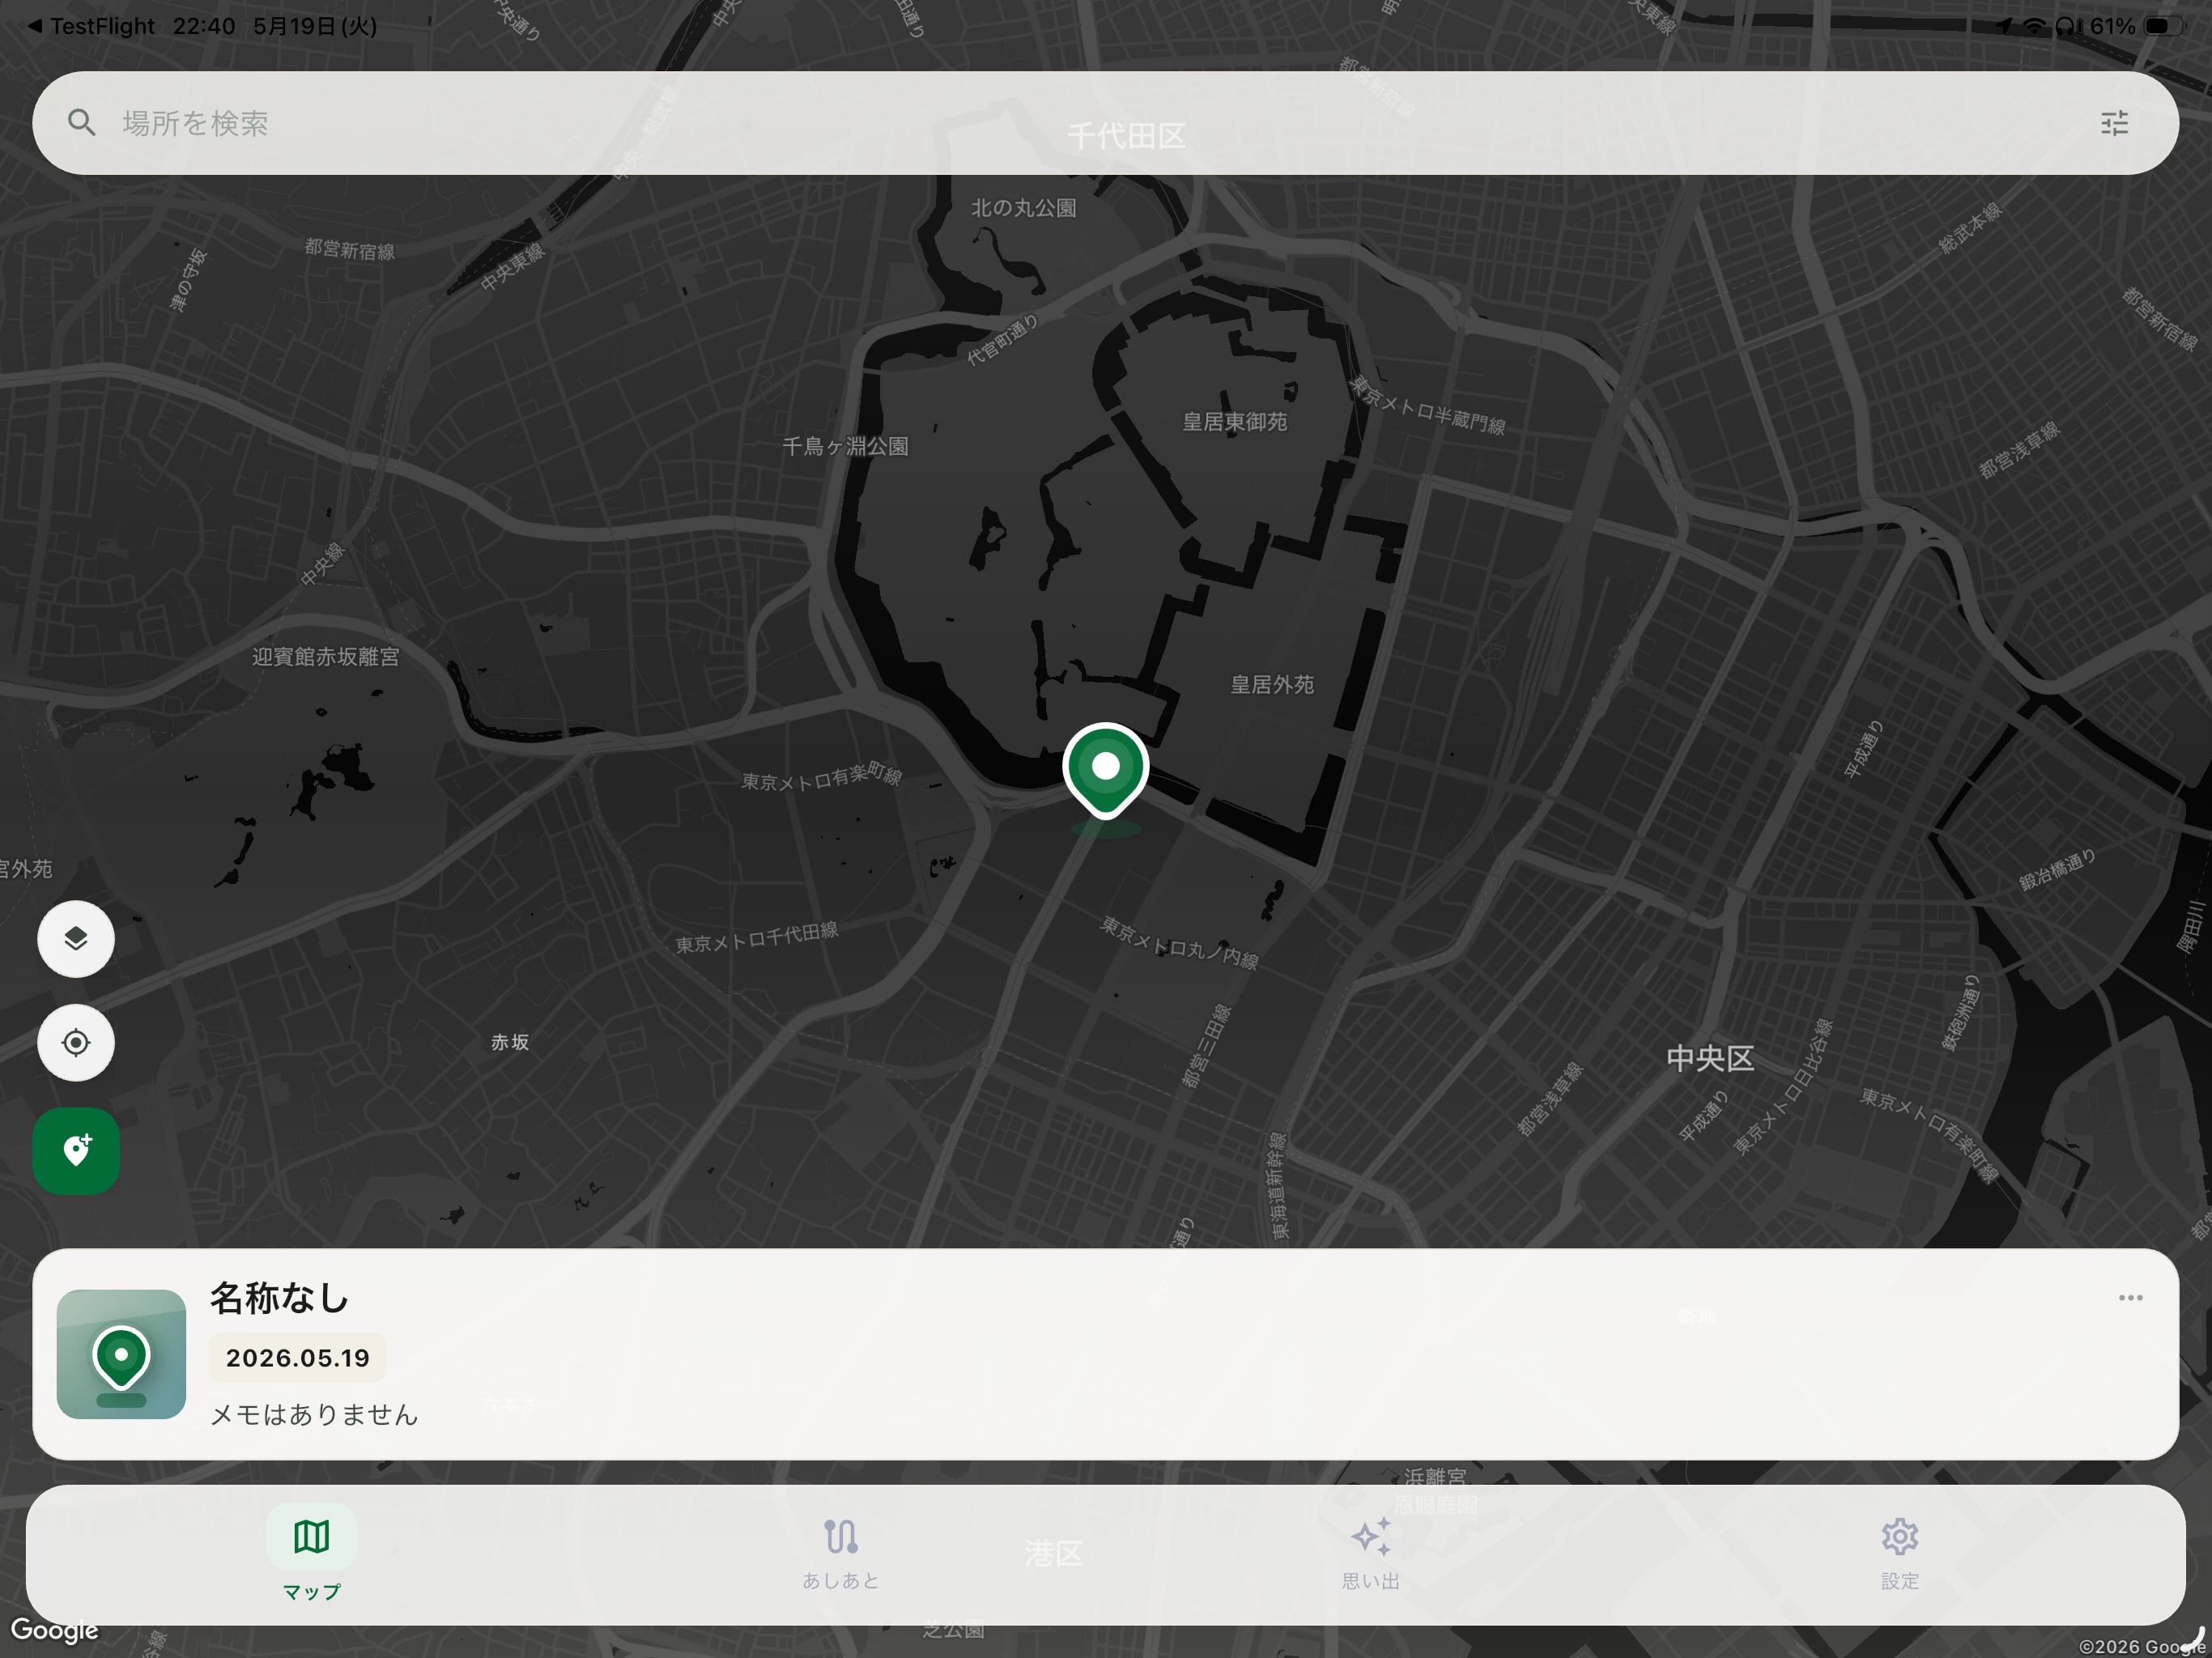Open the 名称なし place thumbnail
The width and height of the screenshot is (2212, 1658).
coord(121,1353)
